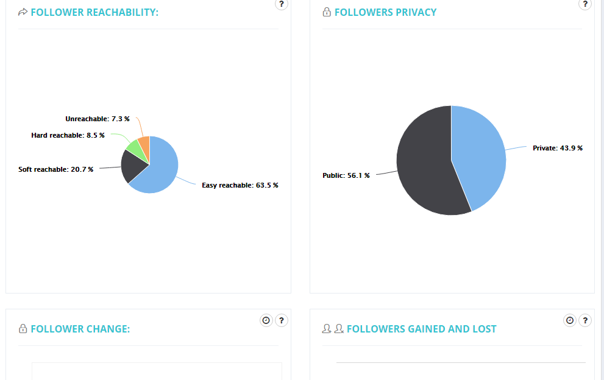Click the clock icon on Follower Change panel
The height and width of the screenshot is (380, 604).
pyautogui.click(x=266, y=320)
